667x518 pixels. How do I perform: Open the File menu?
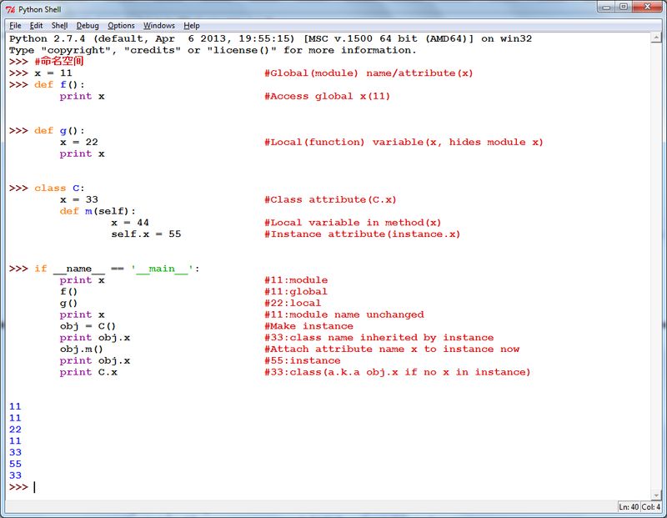tap(15, 26)
